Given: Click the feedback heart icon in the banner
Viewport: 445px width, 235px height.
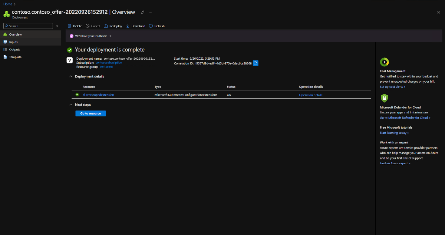Looking at the screenshot, I should pos(72,36).
